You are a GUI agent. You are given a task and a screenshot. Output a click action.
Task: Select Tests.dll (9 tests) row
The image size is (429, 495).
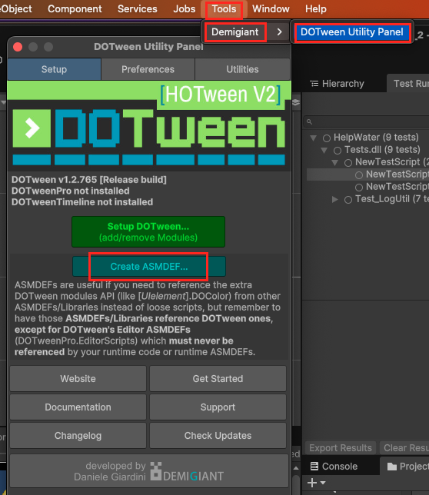click(367, 150)
